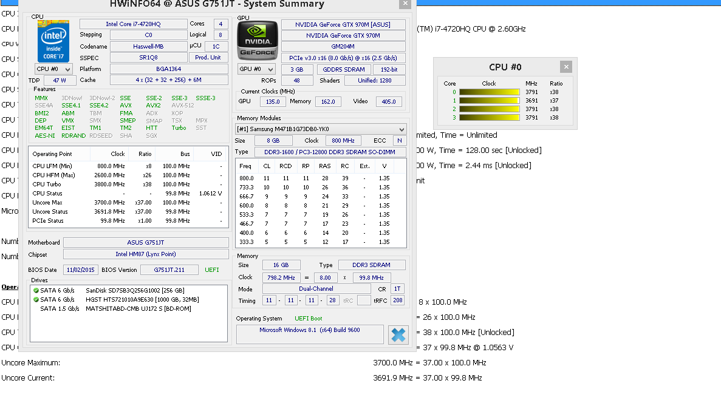
Task: Click Core 1 clock bar
Action: [489, 101]
